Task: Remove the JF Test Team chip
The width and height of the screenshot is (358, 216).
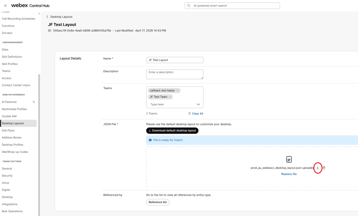Action: point(170,97)
